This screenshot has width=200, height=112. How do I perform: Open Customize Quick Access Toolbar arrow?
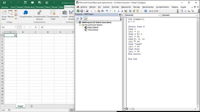coord(54,2)
